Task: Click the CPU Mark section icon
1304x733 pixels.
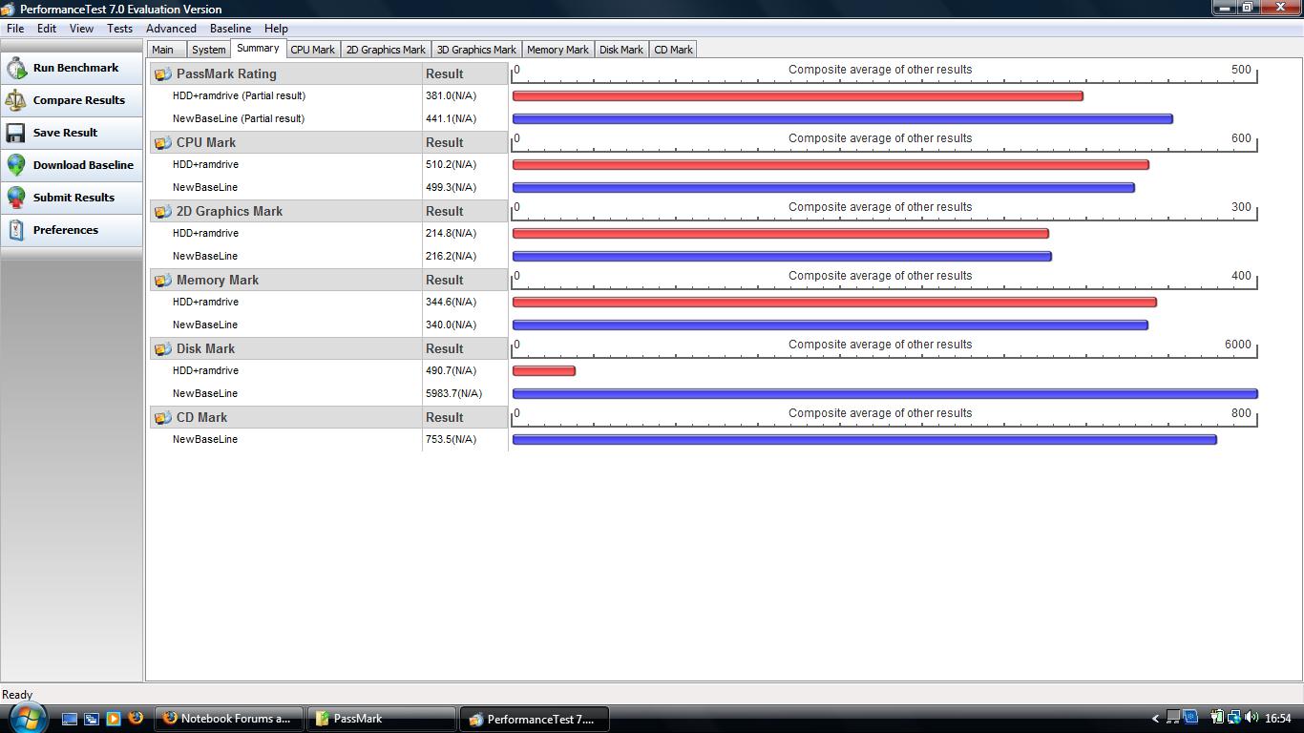Action: [163, 142]
